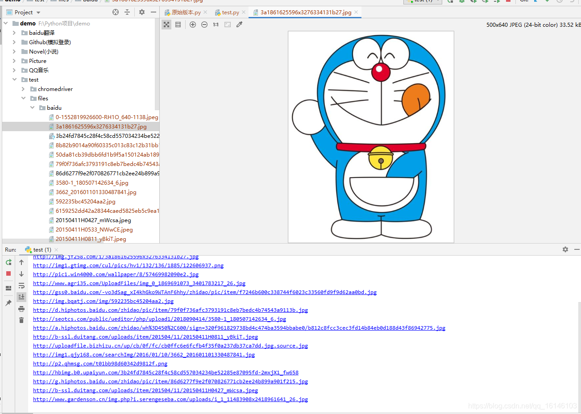Open Run panel settings gear

[565, 249]
